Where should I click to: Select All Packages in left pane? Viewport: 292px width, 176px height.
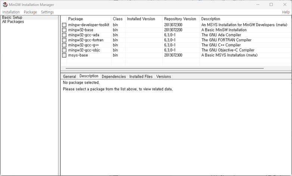coord(13,22)
